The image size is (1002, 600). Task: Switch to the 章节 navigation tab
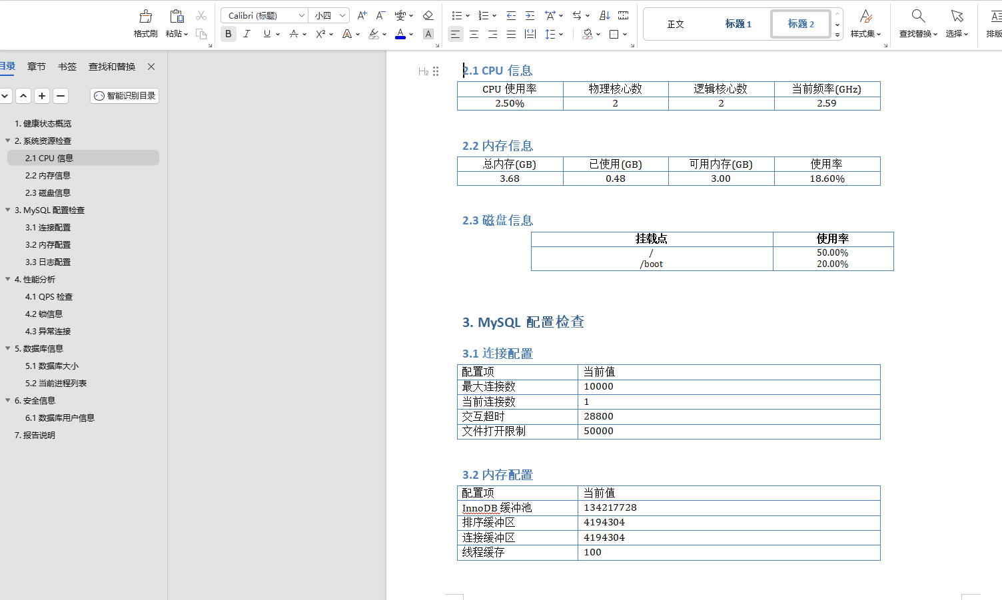[37, 67]
